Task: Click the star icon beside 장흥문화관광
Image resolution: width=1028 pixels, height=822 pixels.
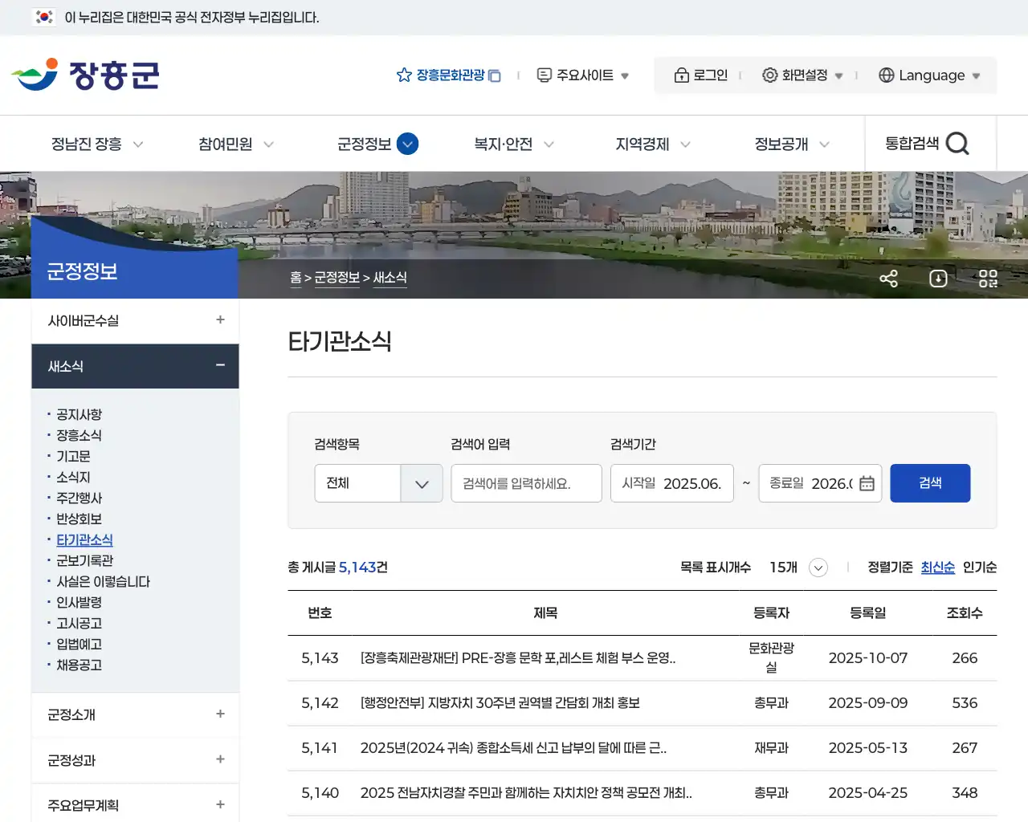Action: pos(404,75)
